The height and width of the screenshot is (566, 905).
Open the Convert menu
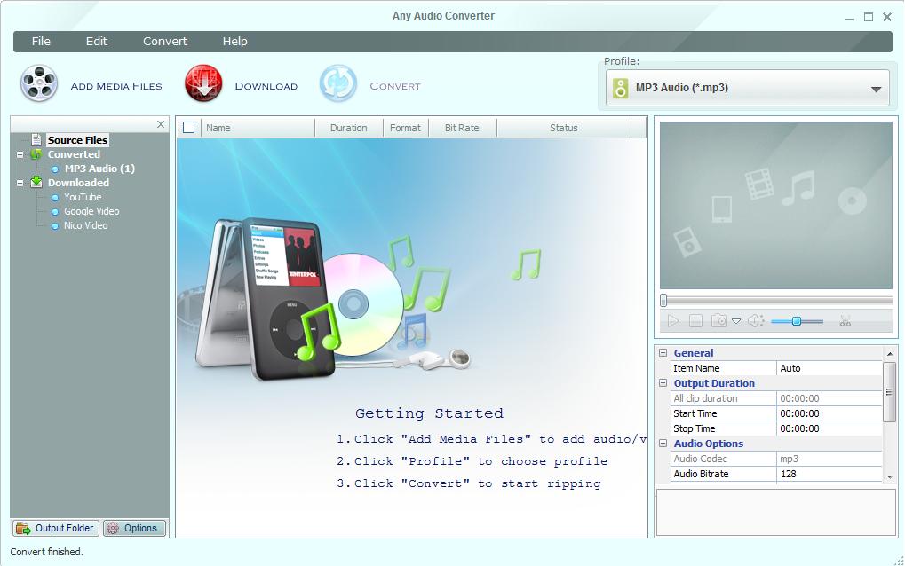(165, 41)
